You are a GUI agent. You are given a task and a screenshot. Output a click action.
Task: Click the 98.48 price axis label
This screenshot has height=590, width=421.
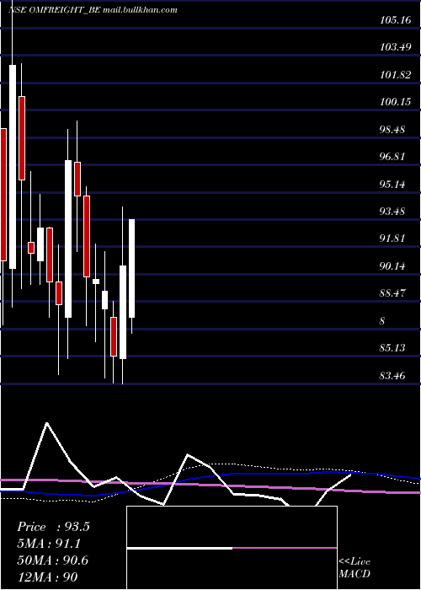pos(392,130)
